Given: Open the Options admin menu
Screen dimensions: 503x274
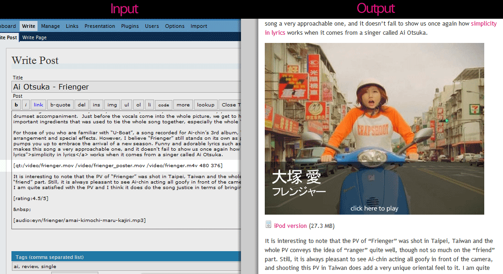Looking at the screenshot, I should click(175, 26).
